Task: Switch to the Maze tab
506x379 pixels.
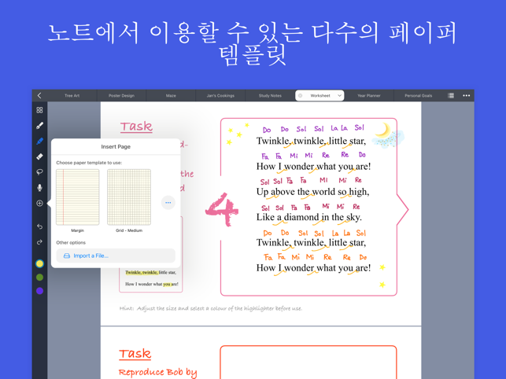Action: coord(171,95)
